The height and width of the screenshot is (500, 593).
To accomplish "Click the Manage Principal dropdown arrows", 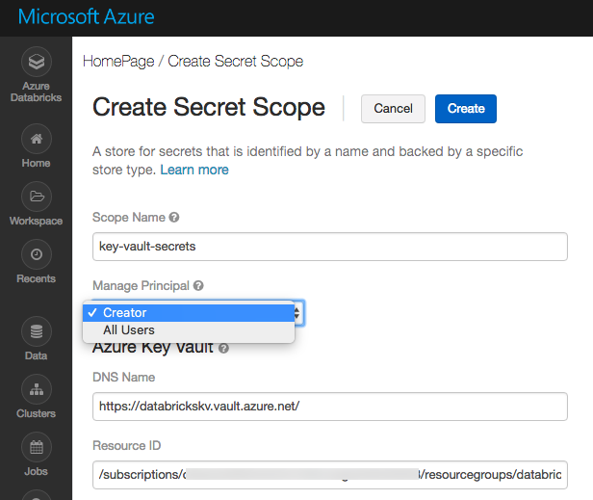I will pyautogui.click(x=297, y=313).
